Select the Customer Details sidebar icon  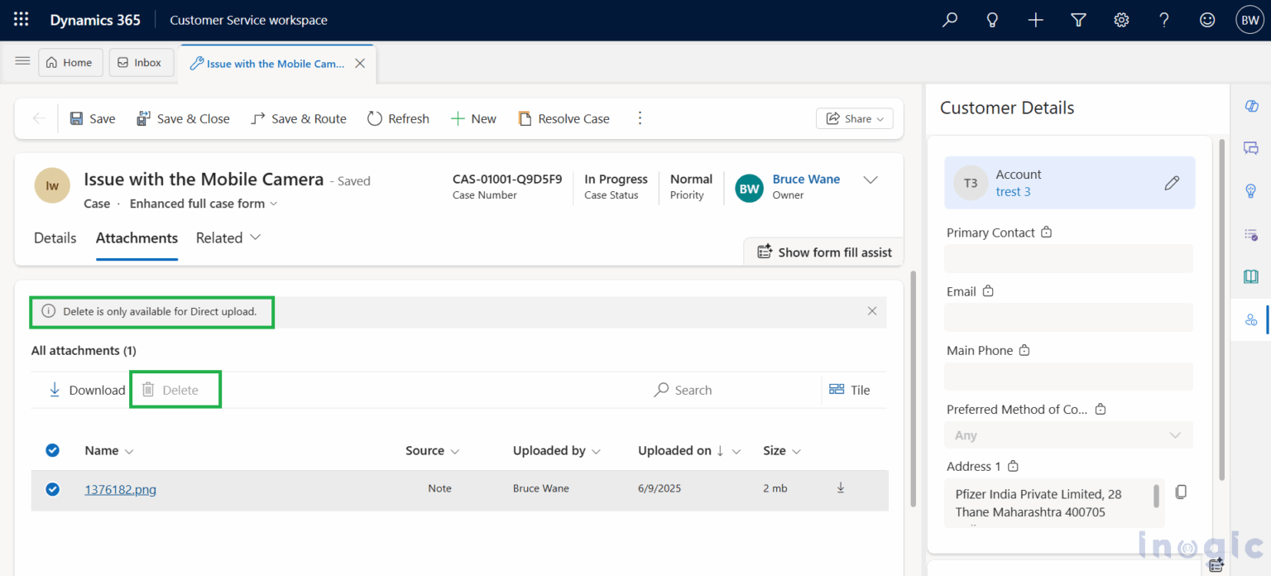click(x=1250, y=319)
